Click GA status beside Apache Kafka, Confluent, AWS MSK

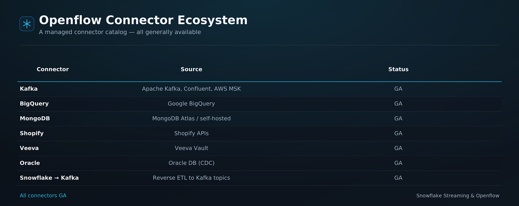[x=398, y=89]
